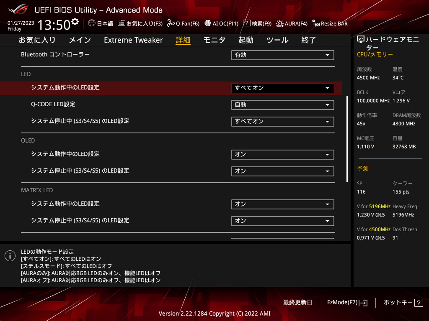Click the 4500 MHz frequency value
Image resolution: width=429 pixels, height=321 pixels.
(x=368, y=78)
